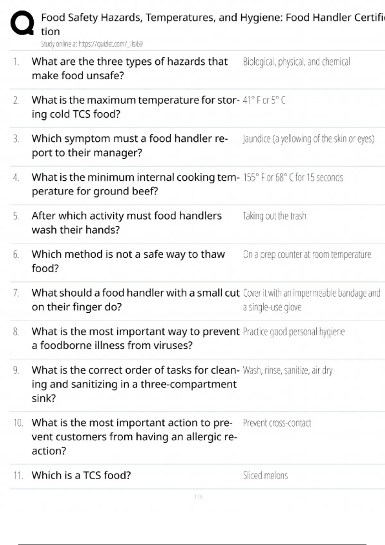Click the 'Prevent cross-contact' answer

pos(277,423)
